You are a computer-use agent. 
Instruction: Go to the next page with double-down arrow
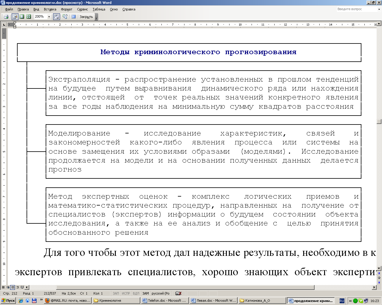(x=379, y=282)
